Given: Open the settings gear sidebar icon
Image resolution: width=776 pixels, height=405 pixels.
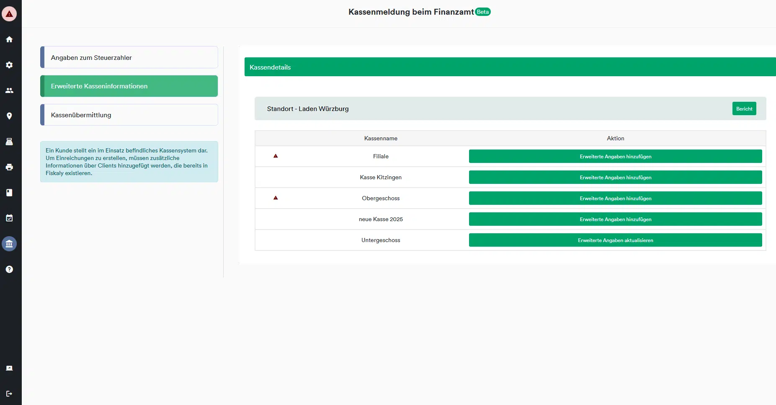Looking at the screenshot, I should tap(9, 65).
